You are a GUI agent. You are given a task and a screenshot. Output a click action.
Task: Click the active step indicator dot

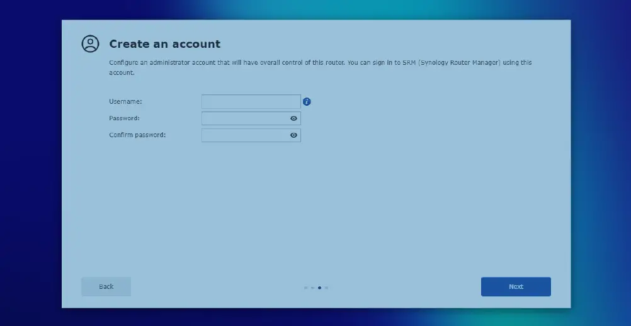319,288
